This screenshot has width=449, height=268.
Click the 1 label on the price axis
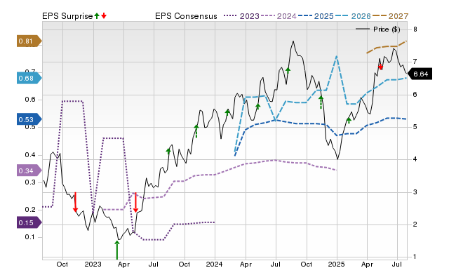pos(415,257)
